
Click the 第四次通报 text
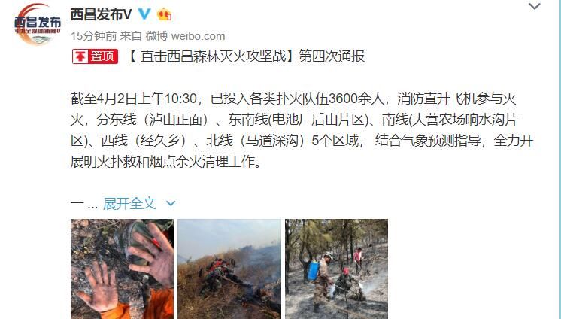click(x=332, y=56)
